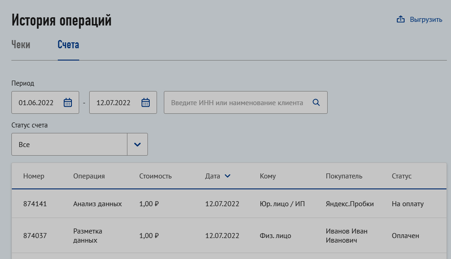Open invoice row 874037
This screenshot has width=451, height=259.
point(35,236)
